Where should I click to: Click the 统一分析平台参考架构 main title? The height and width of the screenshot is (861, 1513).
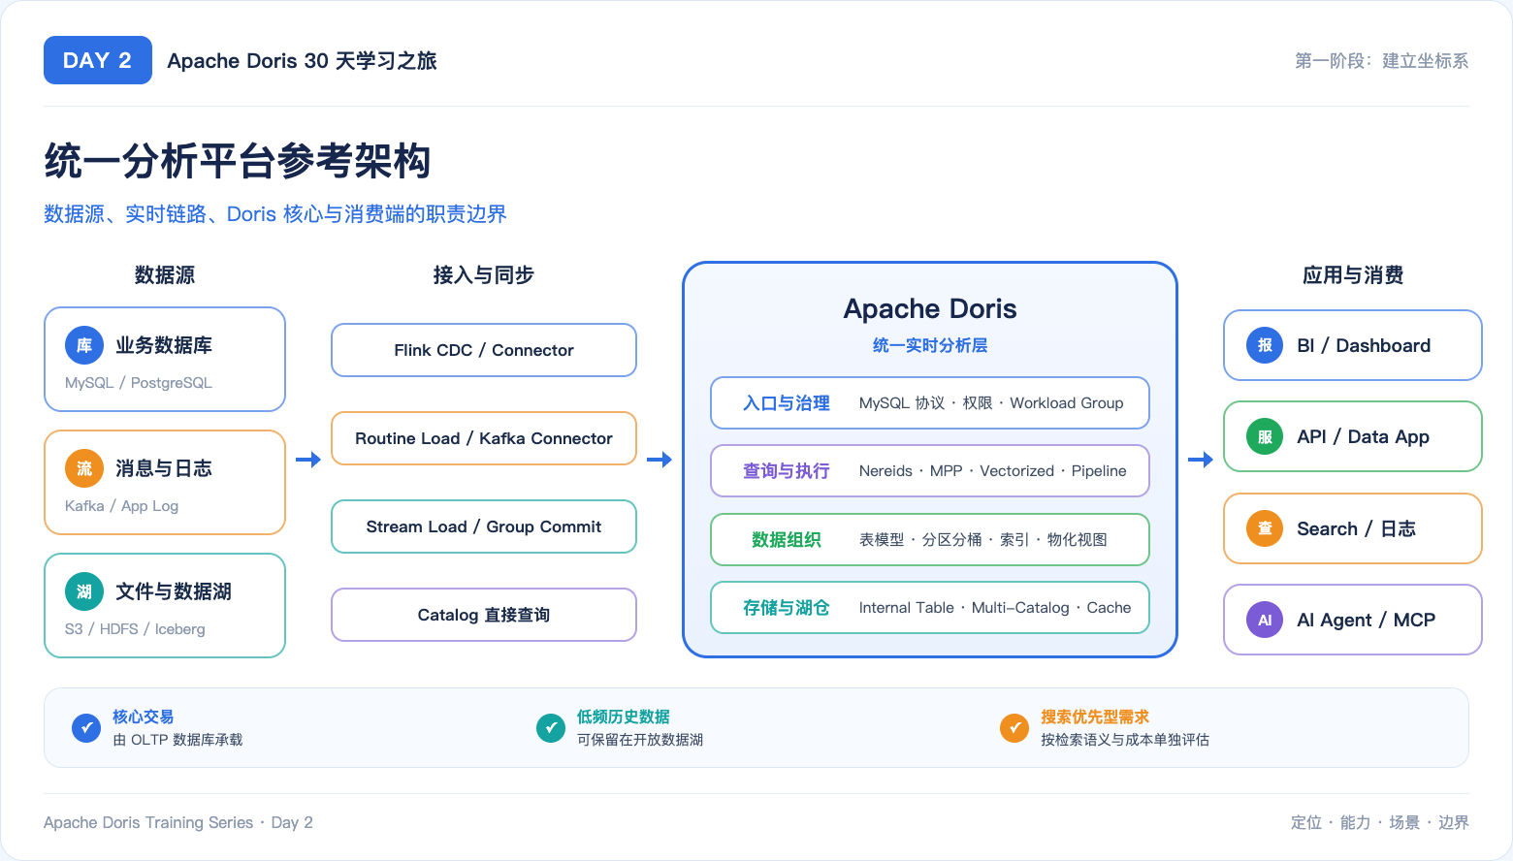coord(238,161)
